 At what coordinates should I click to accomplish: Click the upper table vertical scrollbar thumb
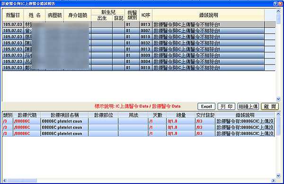278,18
